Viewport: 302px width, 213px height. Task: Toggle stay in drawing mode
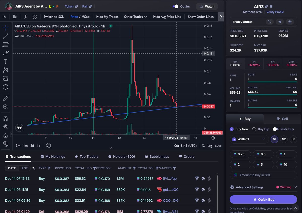[x=6, y=127]
